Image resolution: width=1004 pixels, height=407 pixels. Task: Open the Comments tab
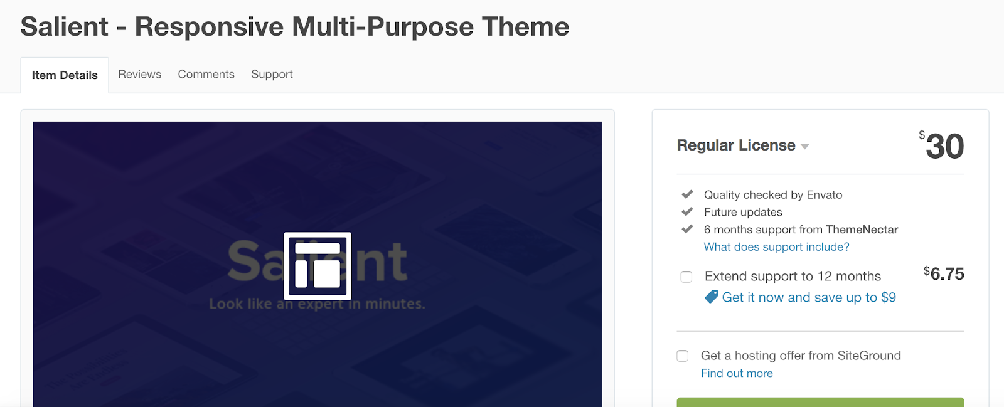(x=206, y=74)
